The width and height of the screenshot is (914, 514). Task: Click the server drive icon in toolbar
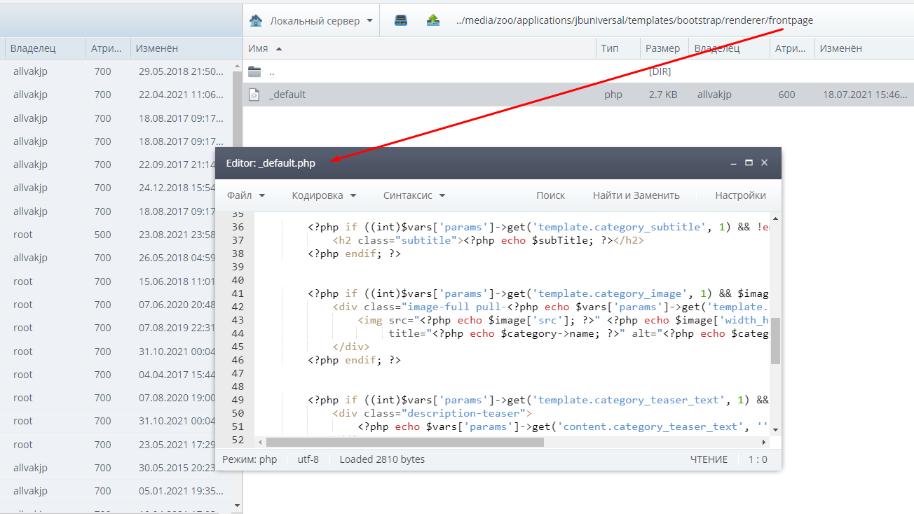[401, 21]
